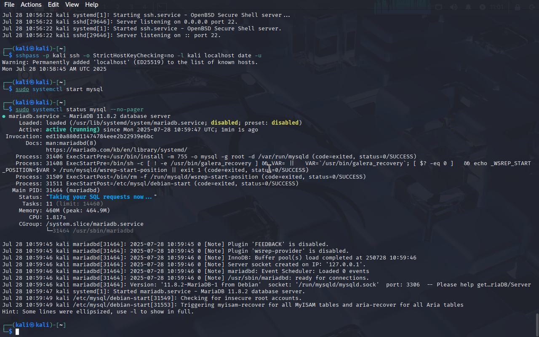Click the cursor block at the bottom prompt
Screen dimensions: 539x337
[17, 332]
